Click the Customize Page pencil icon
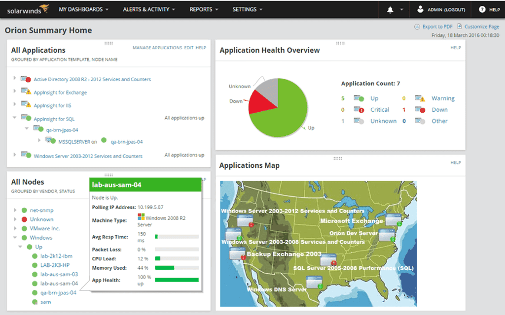Viewport: 505px width, 315px height. point(460,27)
